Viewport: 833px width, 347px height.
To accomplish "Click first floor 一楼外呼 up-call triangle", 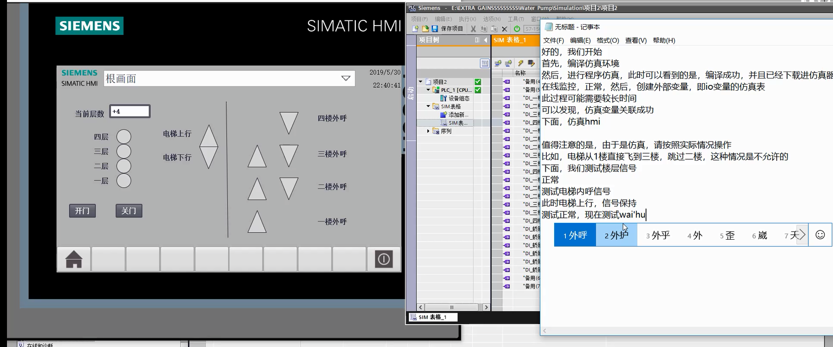I will click(257, 222).
